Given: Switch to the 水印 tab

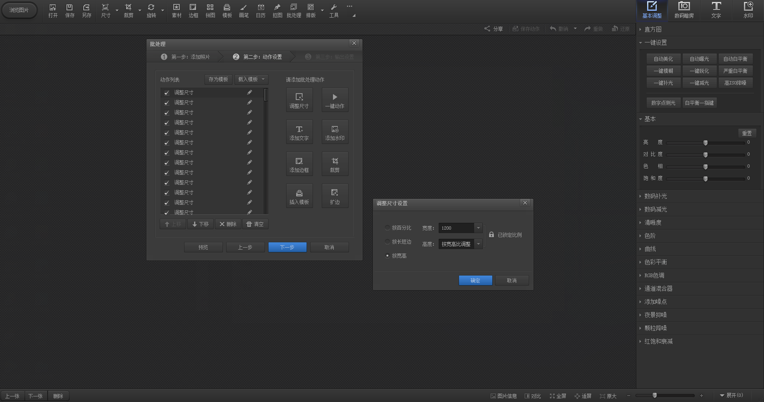Looking at the screenshot, I should 748,10.
